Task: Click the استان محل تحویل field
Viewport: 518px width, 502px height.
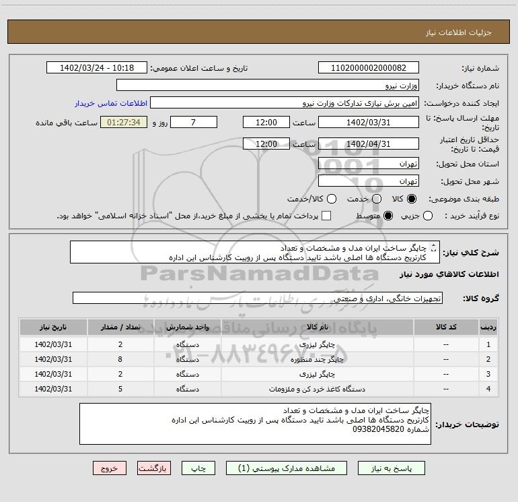Action: (x=369, y=163)
